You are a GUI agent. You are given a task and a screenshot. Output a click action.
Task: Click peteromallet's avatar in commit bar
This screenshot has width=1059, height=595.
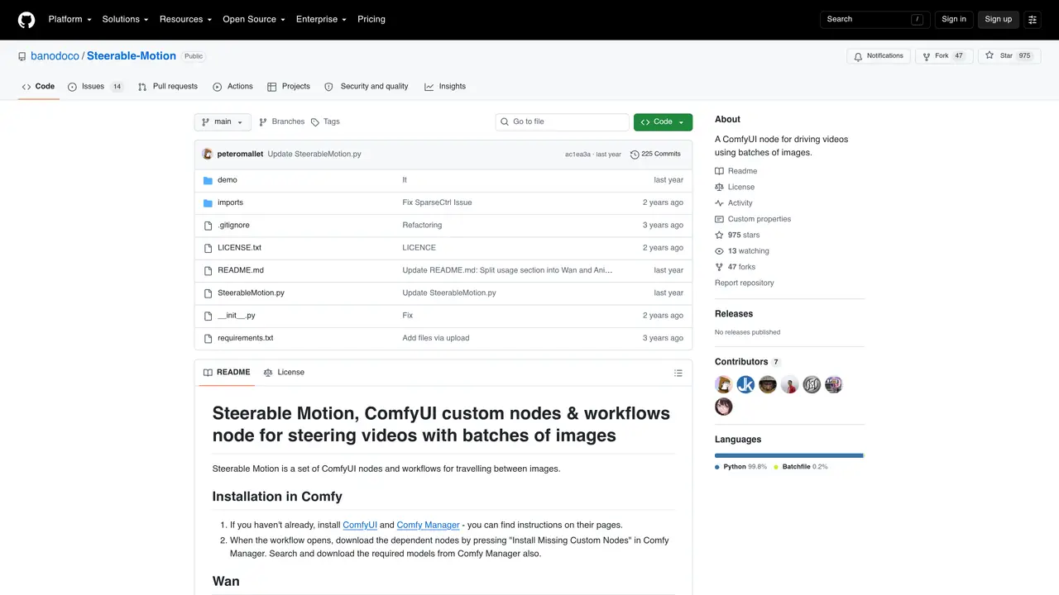208,154
